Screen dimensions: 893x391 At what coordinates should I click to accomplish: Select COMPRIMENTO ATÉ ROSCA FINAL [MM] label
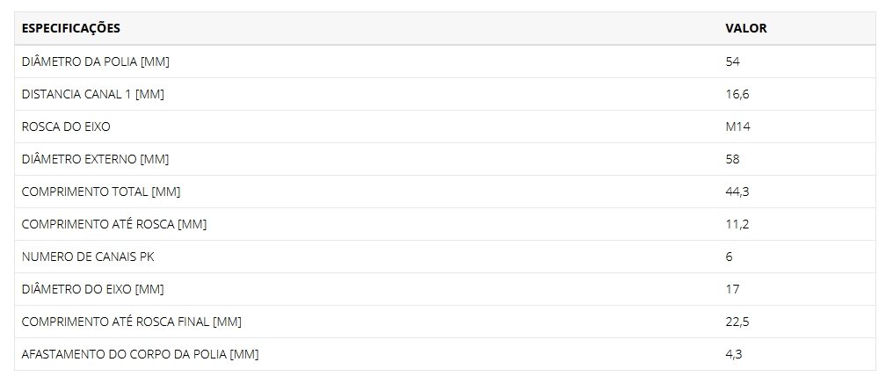coord(132,322)
